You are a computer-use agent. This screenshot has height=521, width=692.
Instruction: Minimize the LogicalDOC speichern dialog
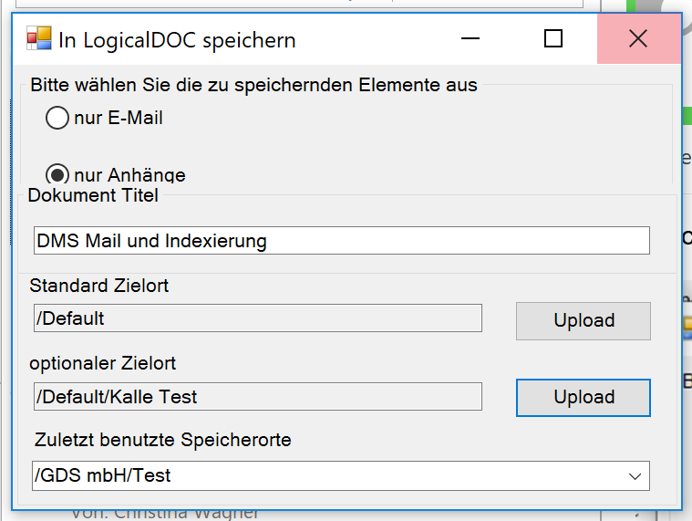click(x=470, y=38)
